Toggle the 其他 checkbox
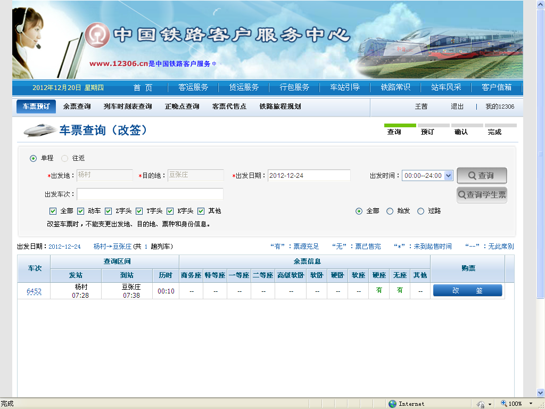The width and height of the screenshot is (545, 409). coord(201,211)
